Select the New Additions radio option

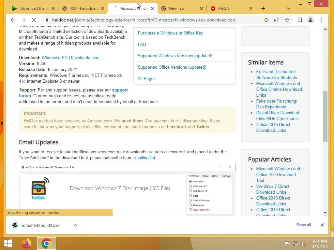(190, 210)
